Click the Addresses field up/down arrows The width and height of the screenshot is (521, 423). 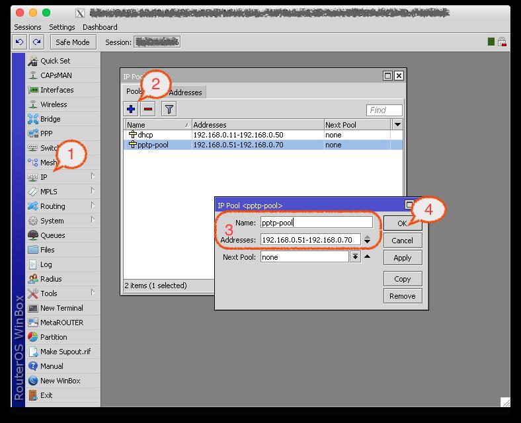(367, 239)
